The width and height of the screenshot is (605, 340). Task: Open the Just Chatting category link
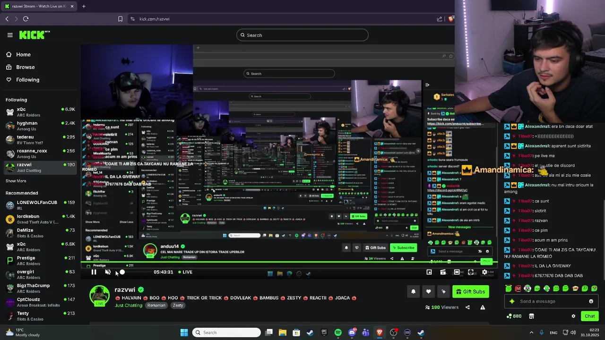(x=129, y=306)
